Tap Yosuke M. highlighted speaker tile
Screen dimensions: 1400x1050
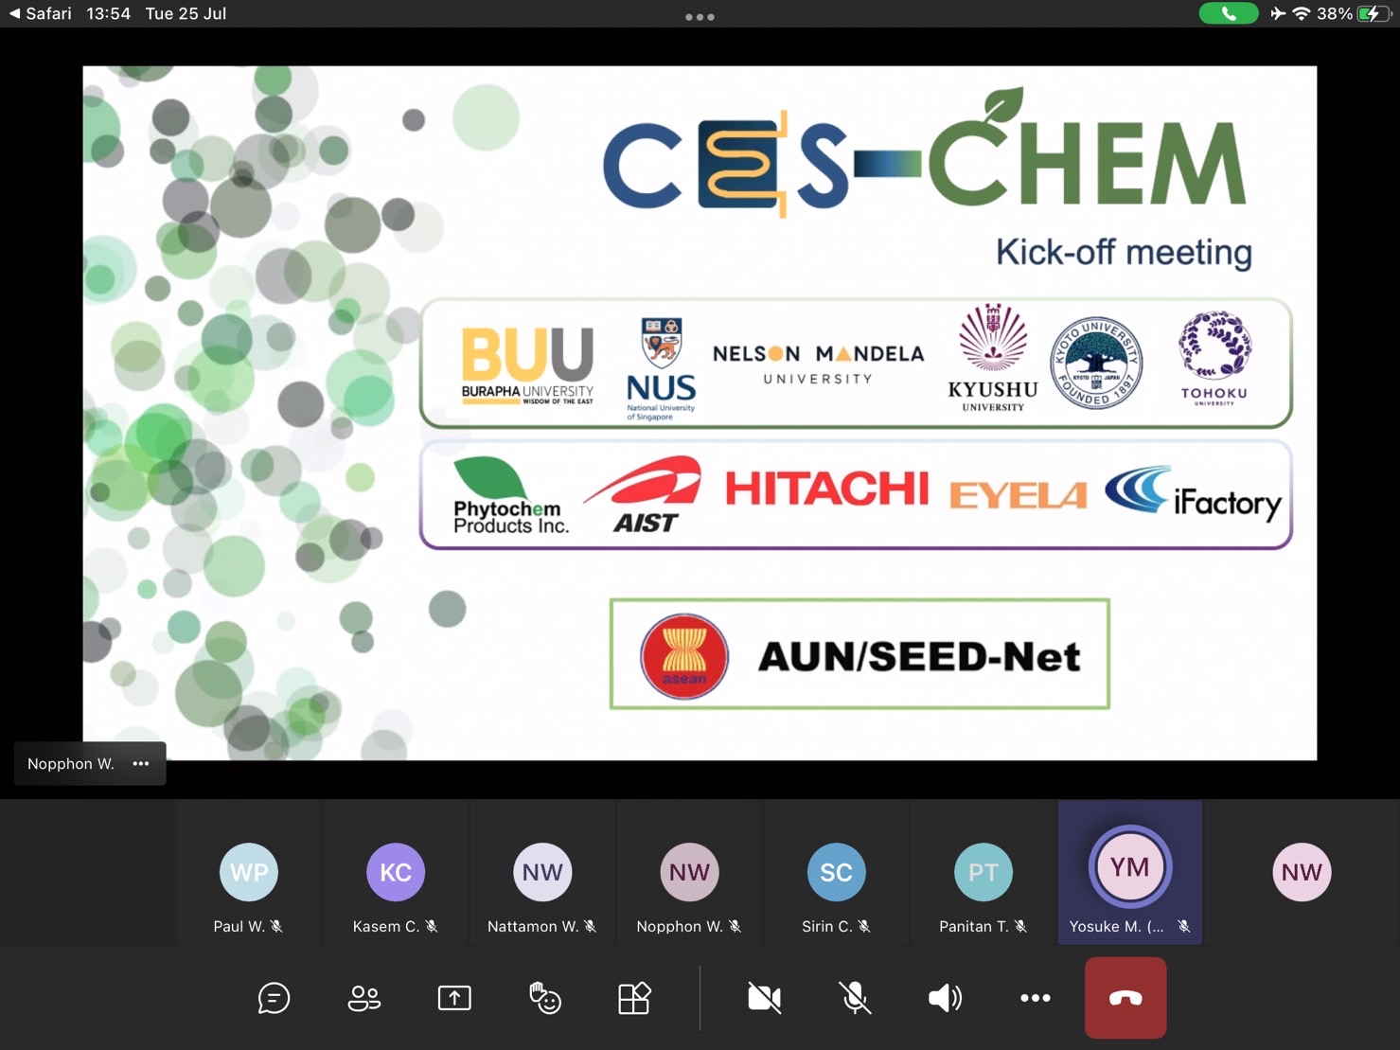[x=1129, y=873]
